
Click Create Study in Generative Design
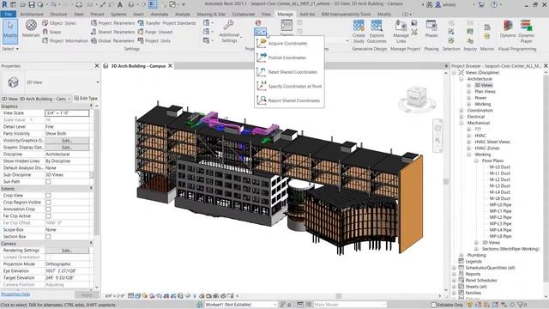pos(359,31)
